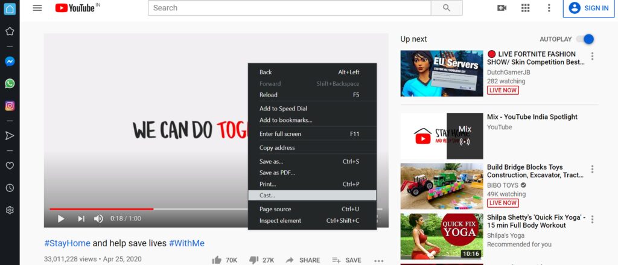Open the YouTube hamburger guide menu

point(37,8)
